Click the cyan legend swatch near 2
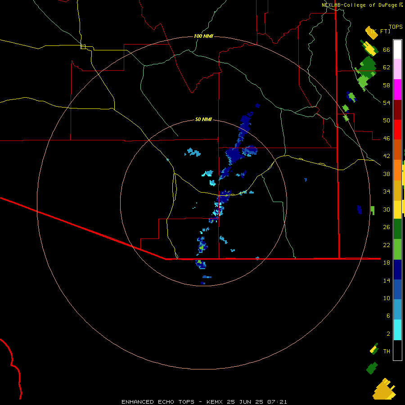 tap(397, 330)
